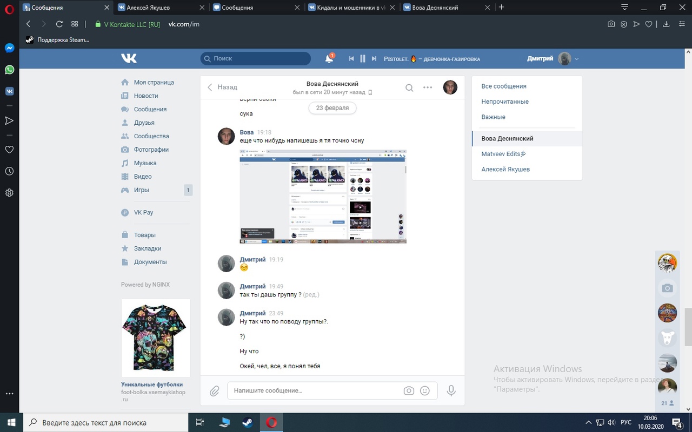Screen dimensions: 692x432
Task: Open the emoji picker in message box
Action: point(425,391)
